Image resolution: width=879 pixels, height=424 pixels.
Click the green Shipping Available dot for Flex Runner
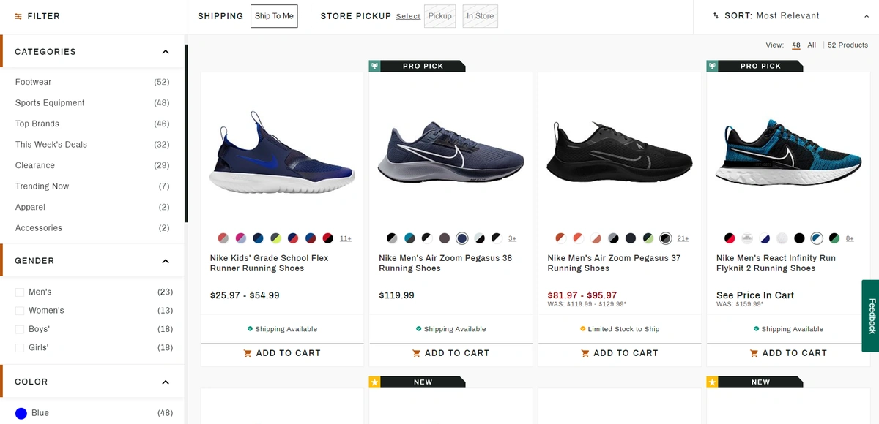point(249,329)
